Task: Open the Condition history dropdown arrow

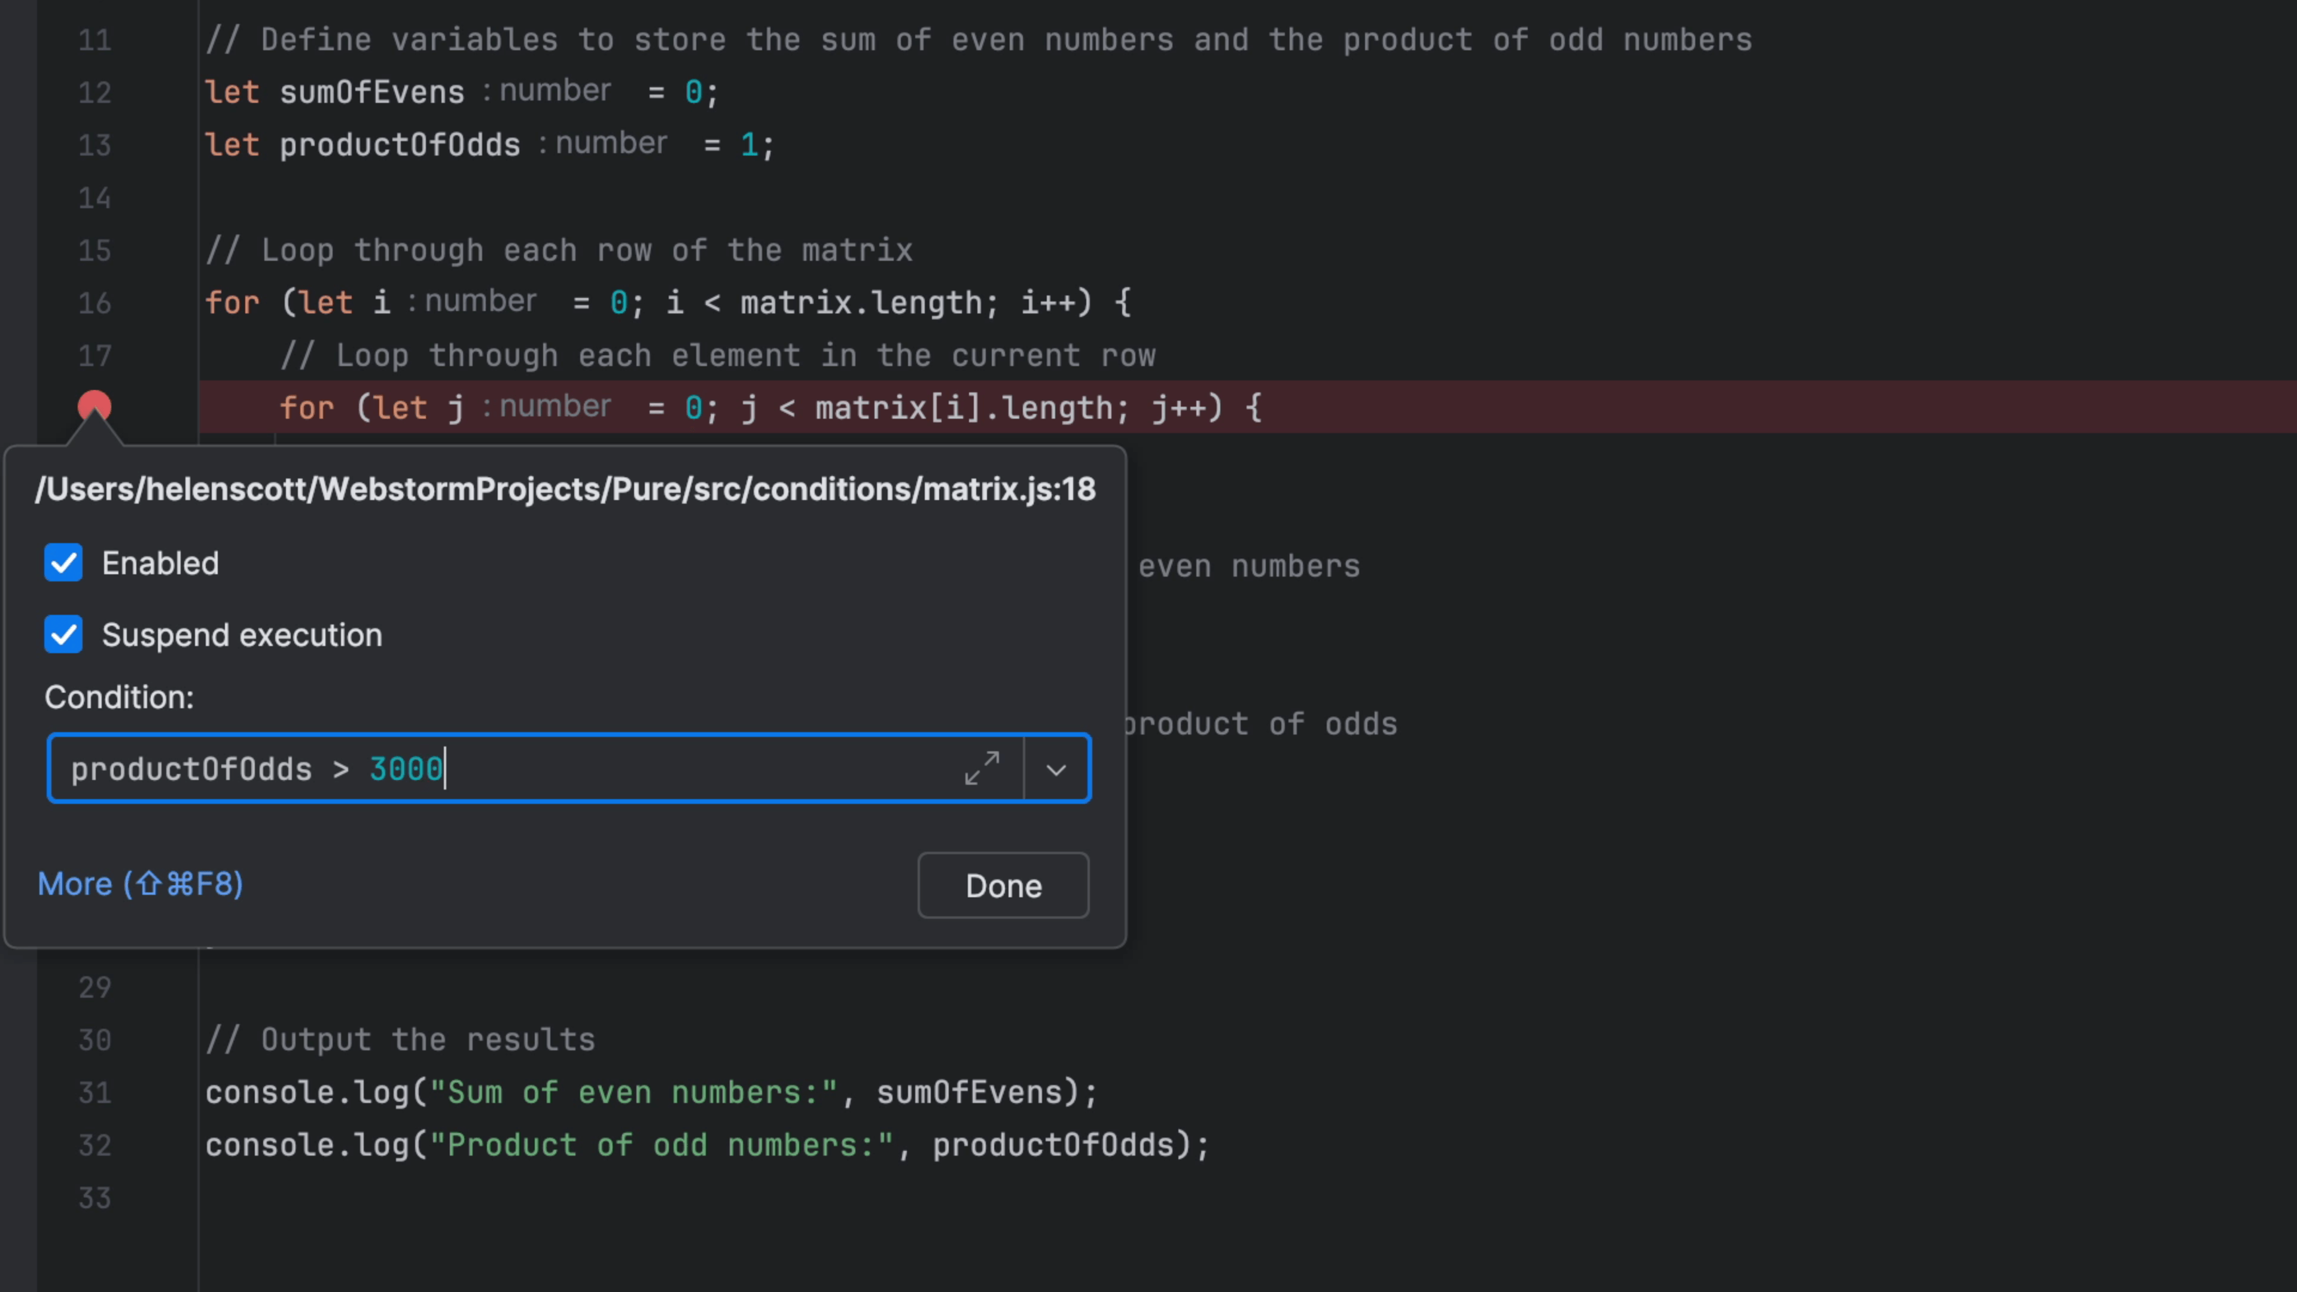Action: click(1056, 769)
